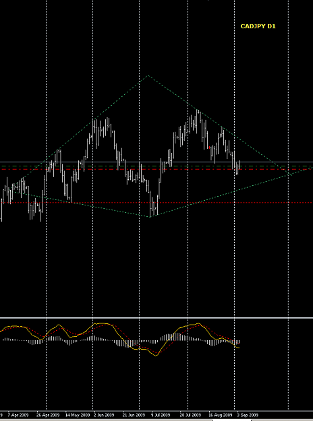This screenshot has width=313, height=421.
Task: Click the 16 Aug 2009 date label
Action: [x=221, y=415]
